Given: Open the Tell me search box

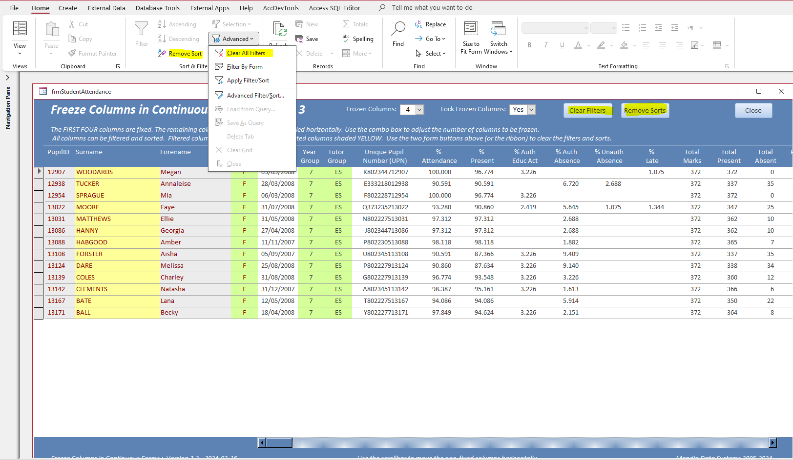Looking at the screenshot, I should (x=432, y=8).
